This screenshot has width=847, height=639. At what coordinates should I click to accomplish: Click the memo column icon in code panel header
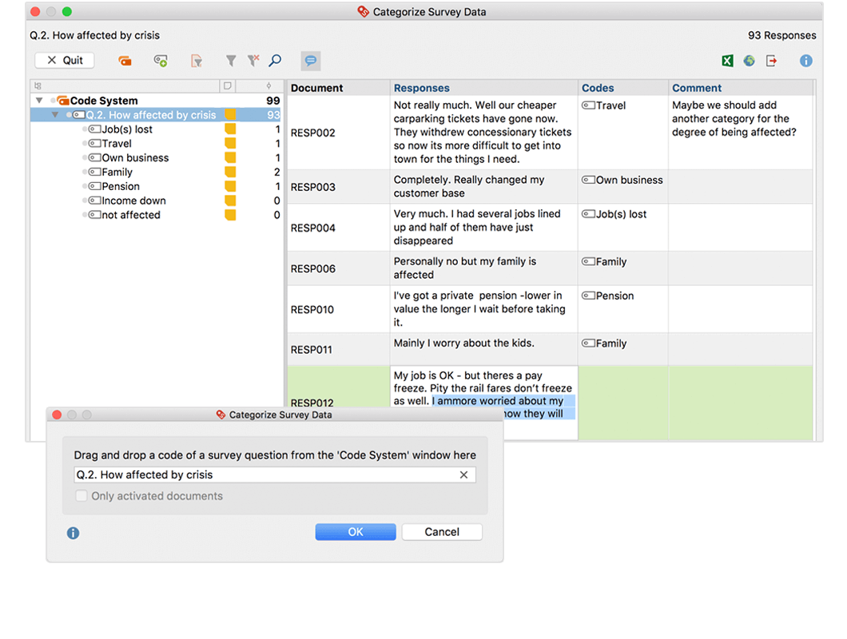(228, 86)
